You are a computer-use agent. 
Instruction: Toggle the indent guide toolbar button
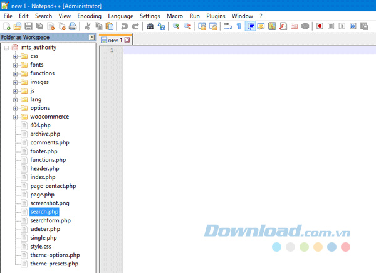[x=250, y=26]
